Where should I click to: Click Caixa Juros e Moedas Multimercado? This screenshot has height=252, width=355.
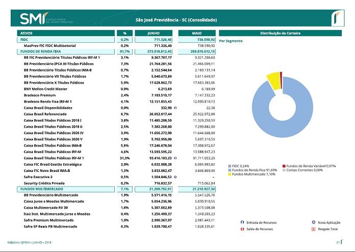point(54,201)
